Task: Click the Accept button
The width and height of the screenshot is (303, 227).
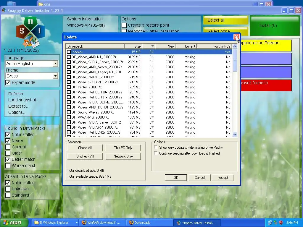Action: (223, 178)
